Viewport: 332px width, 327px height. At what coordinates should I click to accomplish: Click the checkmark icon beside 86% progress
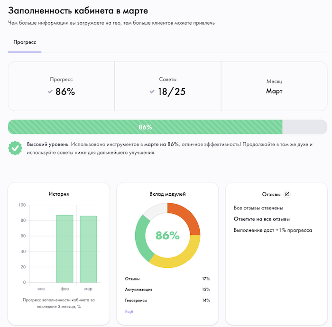click(50, 91)
